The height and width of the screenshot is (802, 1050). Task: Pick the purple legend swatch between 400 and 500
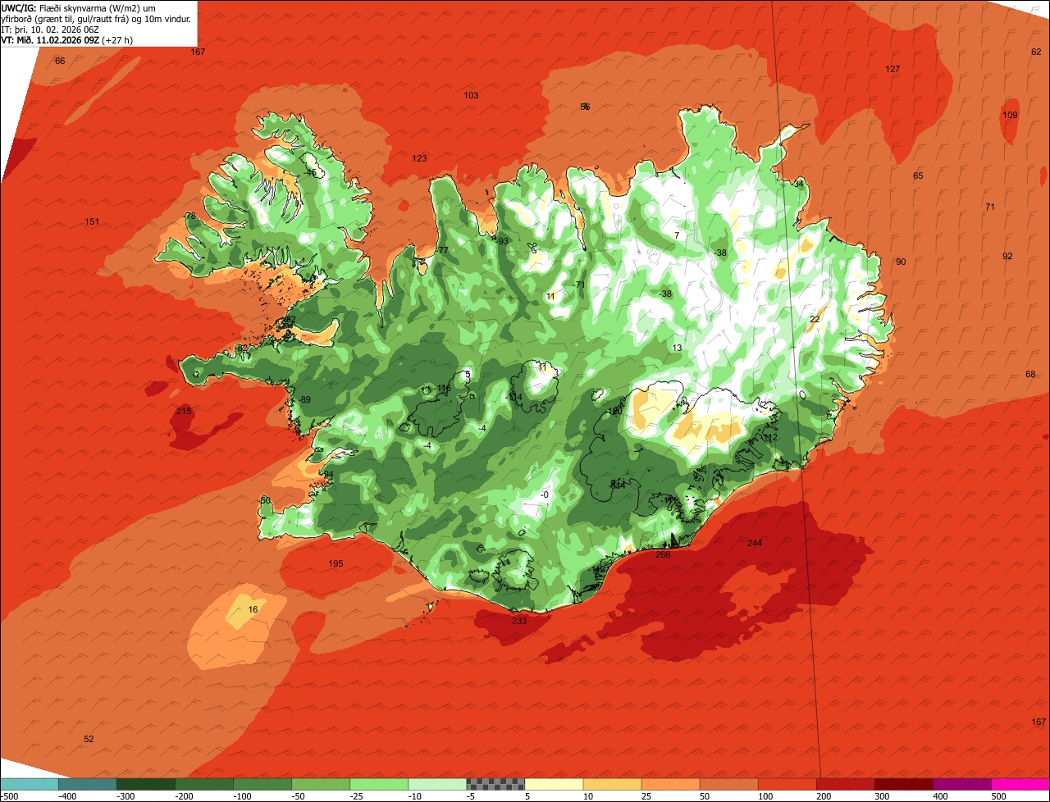pyautogui.click(x=962, y=784)
